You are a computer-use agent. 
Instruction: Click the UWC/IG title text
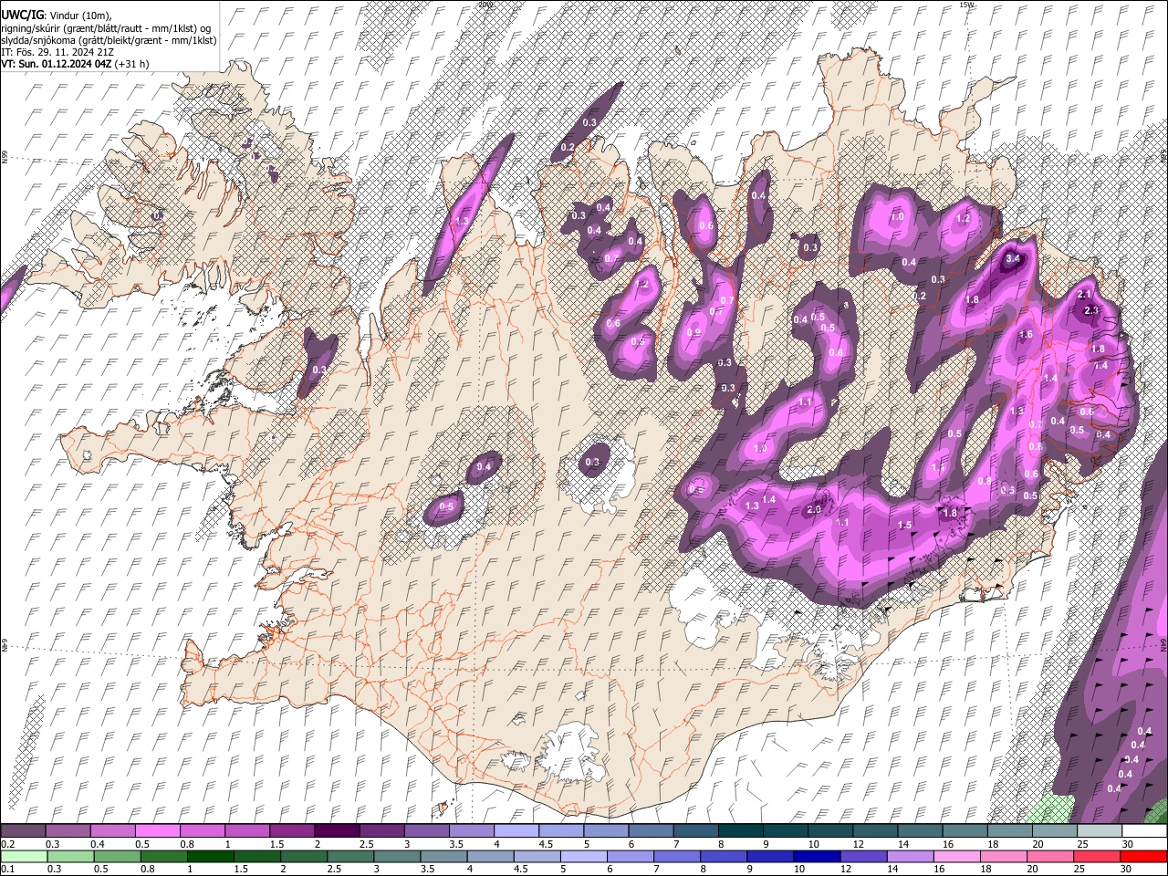[22, 16]
